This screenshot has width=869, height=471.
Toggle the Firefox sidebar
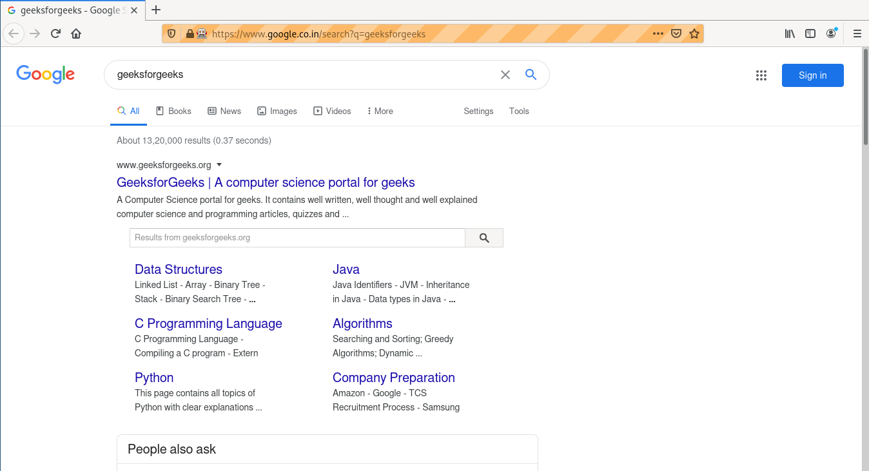click(x=810, y=34)
